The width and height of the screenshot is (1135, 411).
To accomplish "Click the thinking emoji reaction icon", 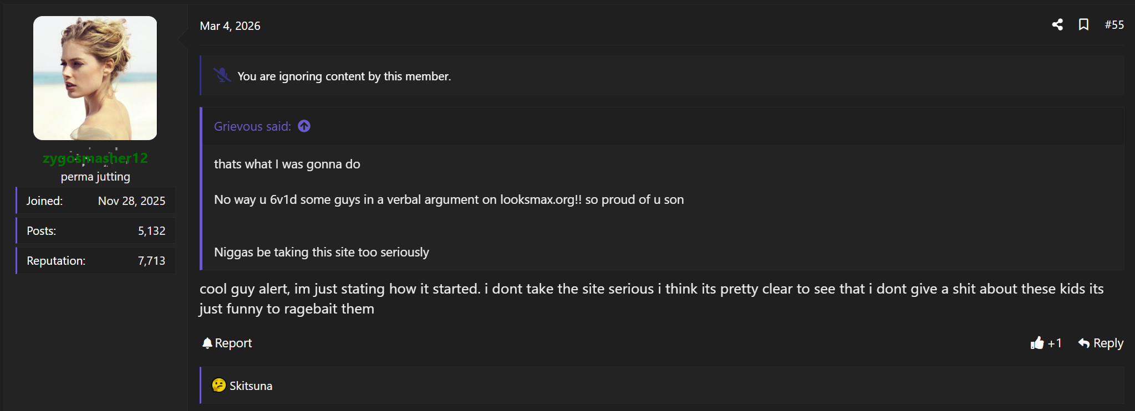I will pyautogui.click(x=219, y=385).
